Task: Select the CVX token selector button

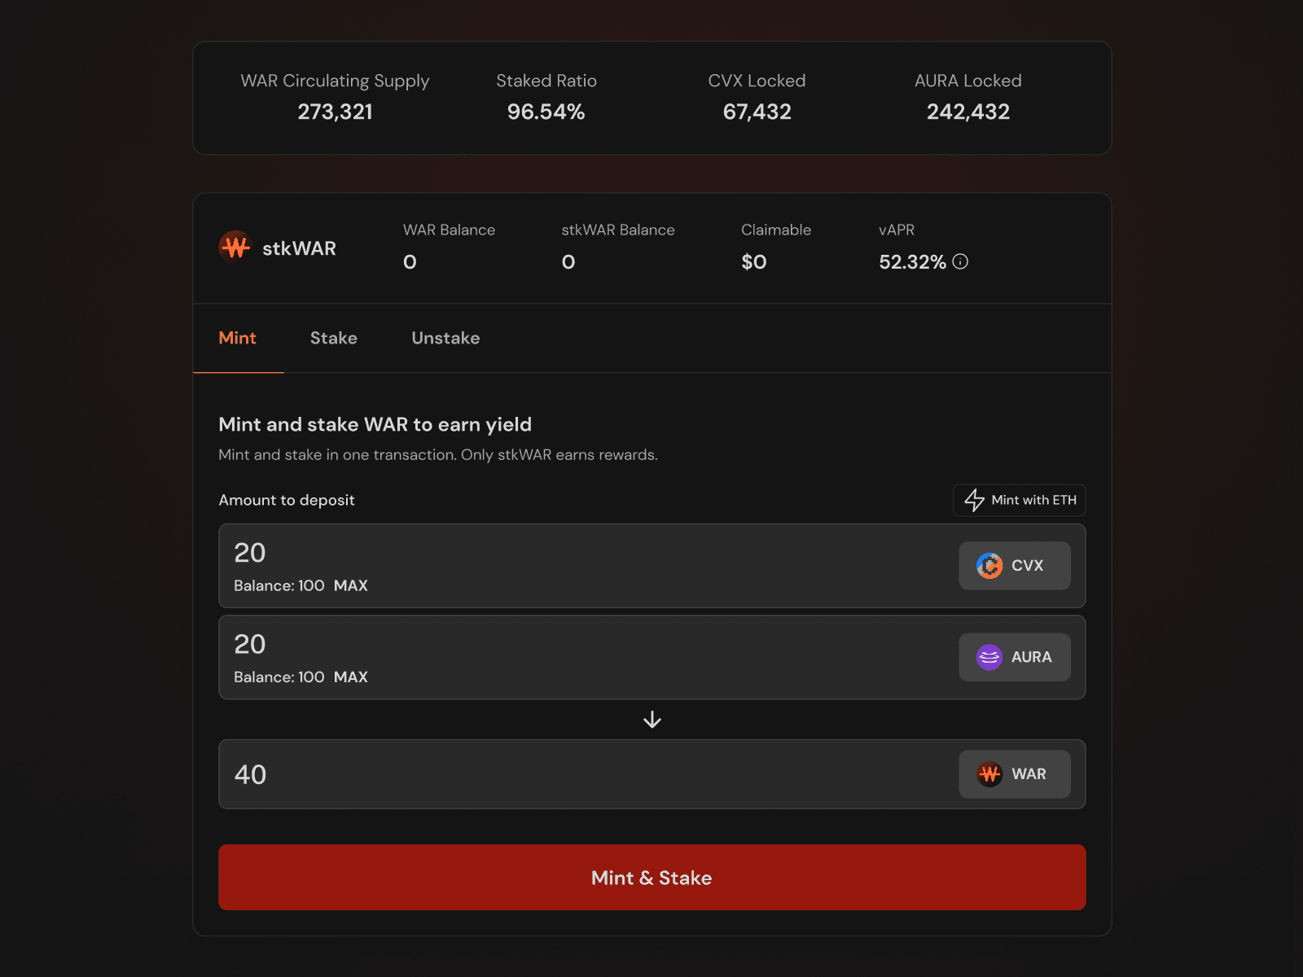Action: tap(1015, 566)
